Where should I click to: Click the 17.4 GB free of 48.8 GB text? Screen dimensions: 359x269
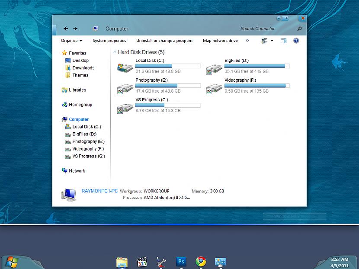[158, 91]
